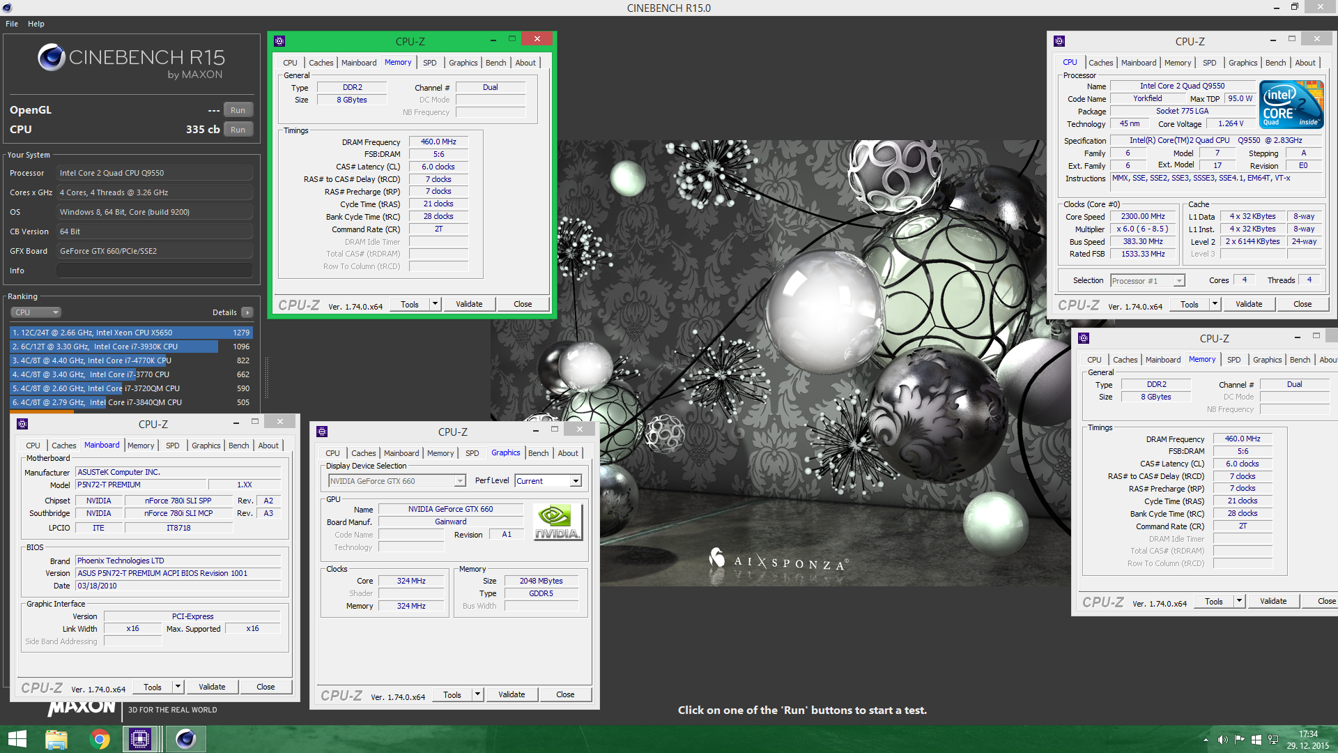The image size is (1338, 753).
Task: Click Close button in Mainboard window
Action: (266, 687)
